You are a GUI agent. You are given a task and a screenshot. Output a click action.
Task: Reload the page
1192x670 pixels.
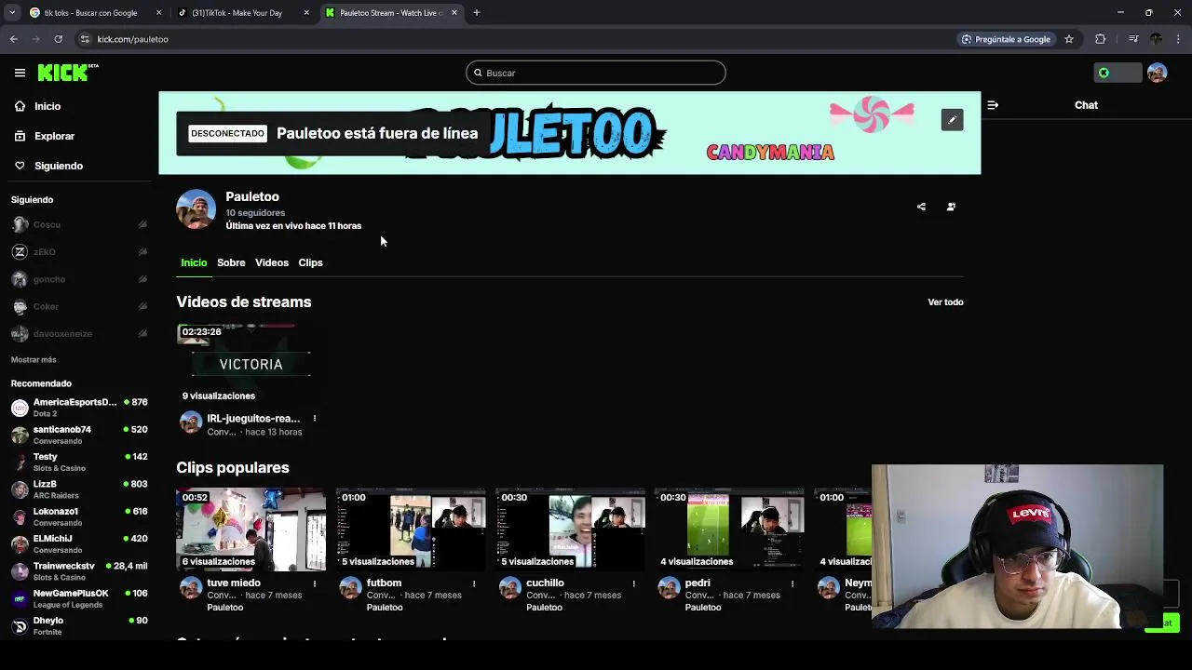(58, 39)
